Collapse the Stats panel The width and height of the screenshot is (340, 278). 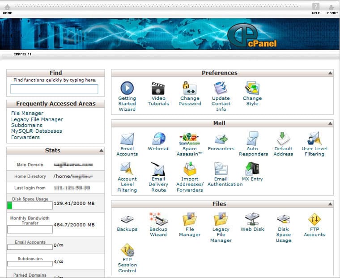click(x=101, y=150)
